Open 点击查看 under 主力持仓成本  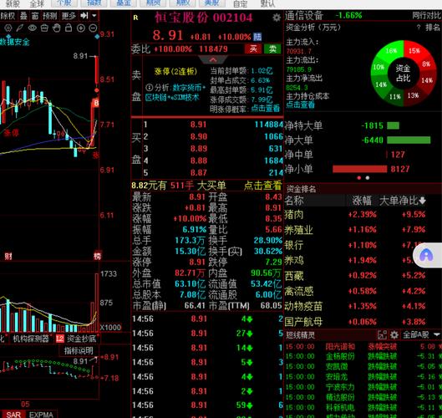tap(300, 104)
